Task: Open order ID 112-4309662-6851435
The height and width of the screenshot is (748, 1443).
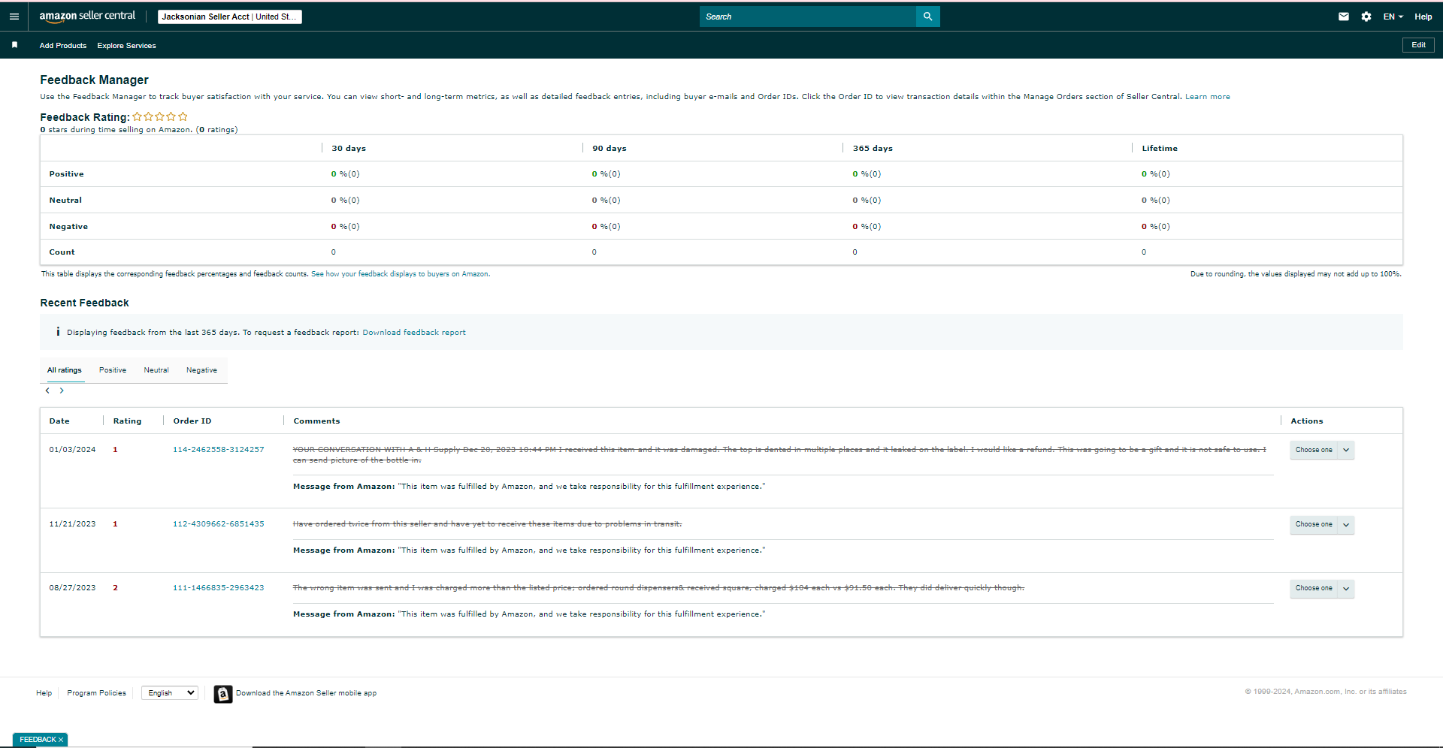Action: 219,524
